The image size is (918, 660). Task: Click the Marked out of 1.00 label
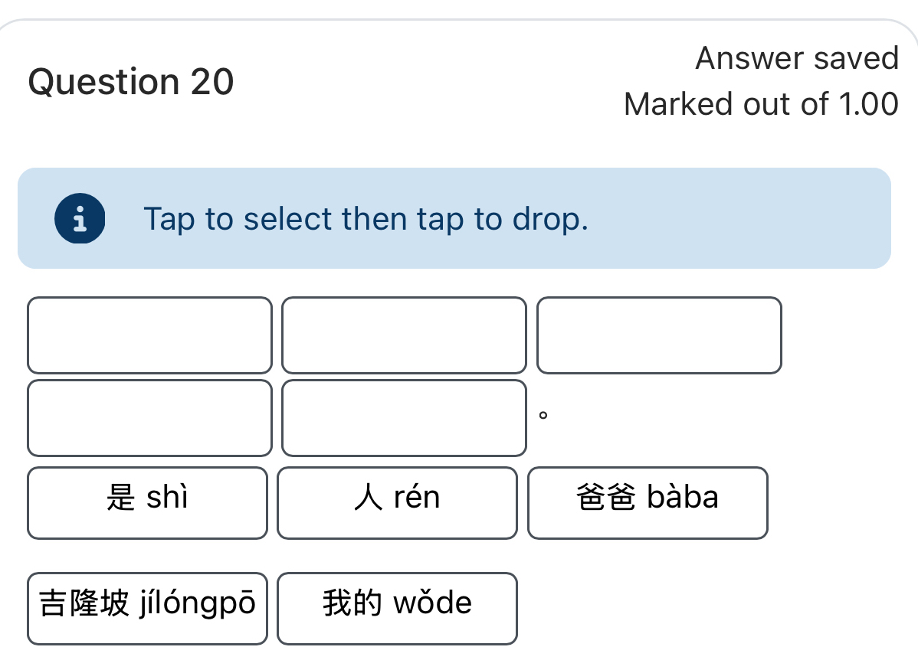click(761, 104)
